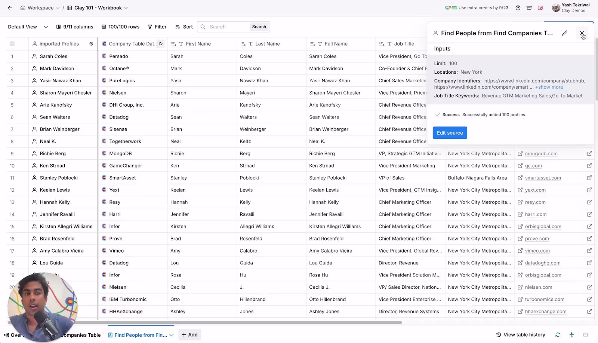Open external link icon in Hannah Kelly row
The height and width of the screenshot is (343, 598).
(x=589, y=202)
